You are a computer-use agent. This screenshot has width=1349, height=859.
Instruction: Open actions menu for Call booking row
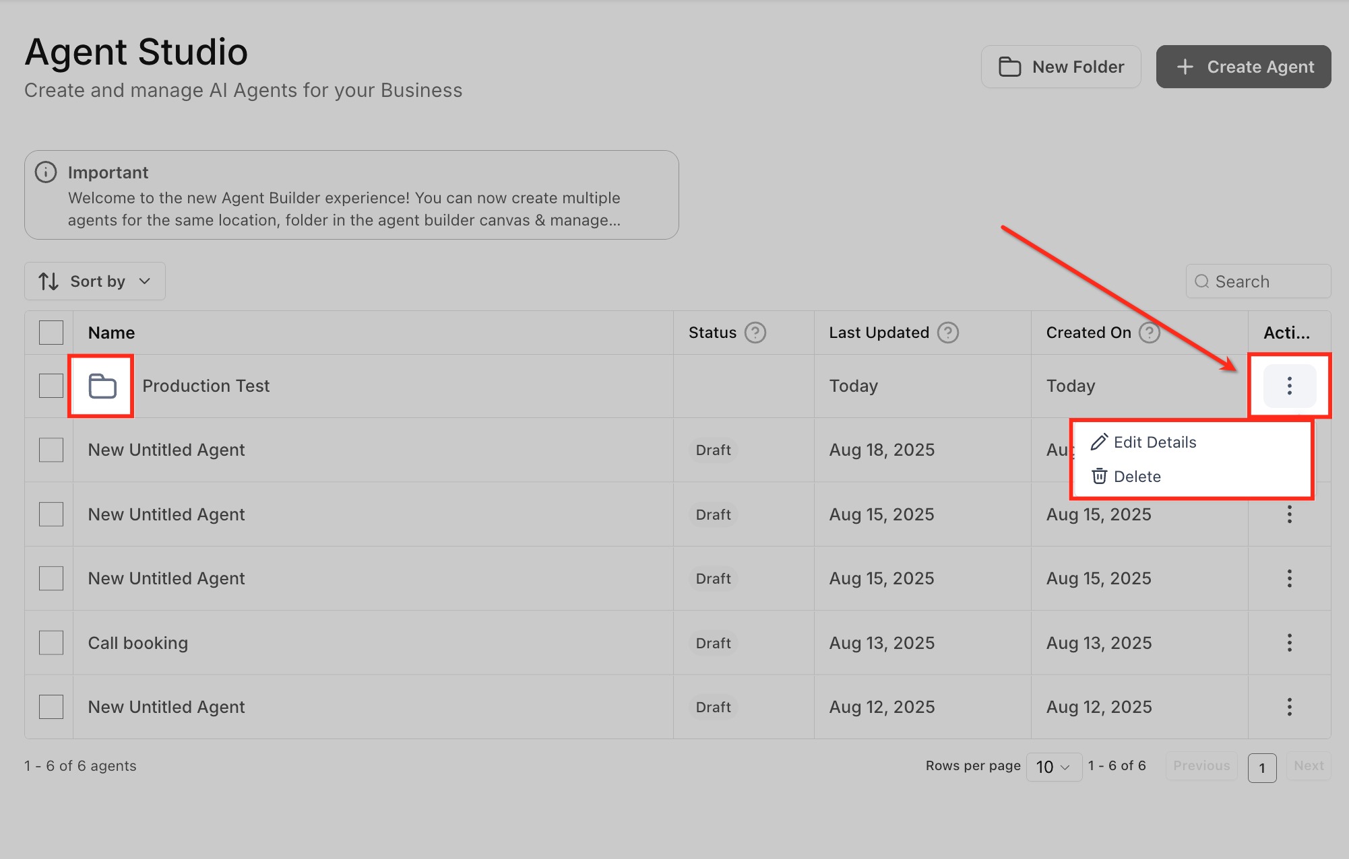tap(1289, 643)
